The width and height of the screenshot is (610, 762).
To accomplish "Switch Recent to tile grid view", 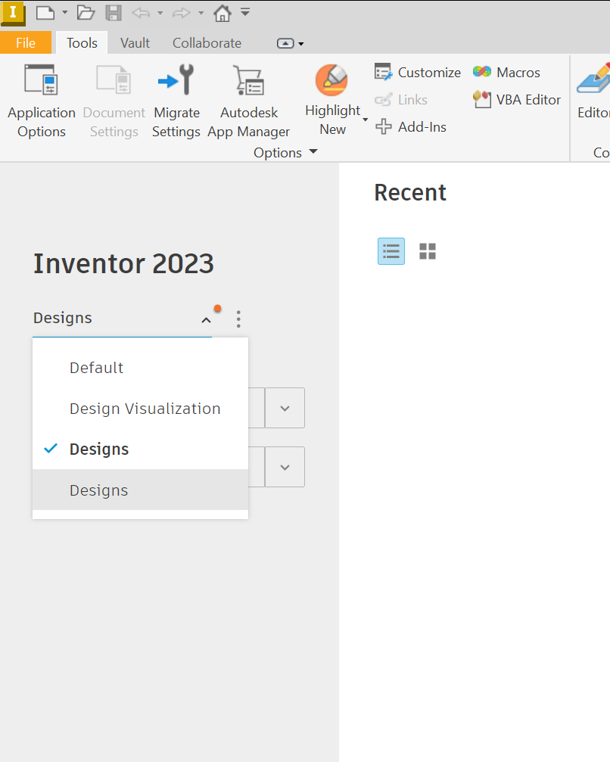I will (428, 251).
